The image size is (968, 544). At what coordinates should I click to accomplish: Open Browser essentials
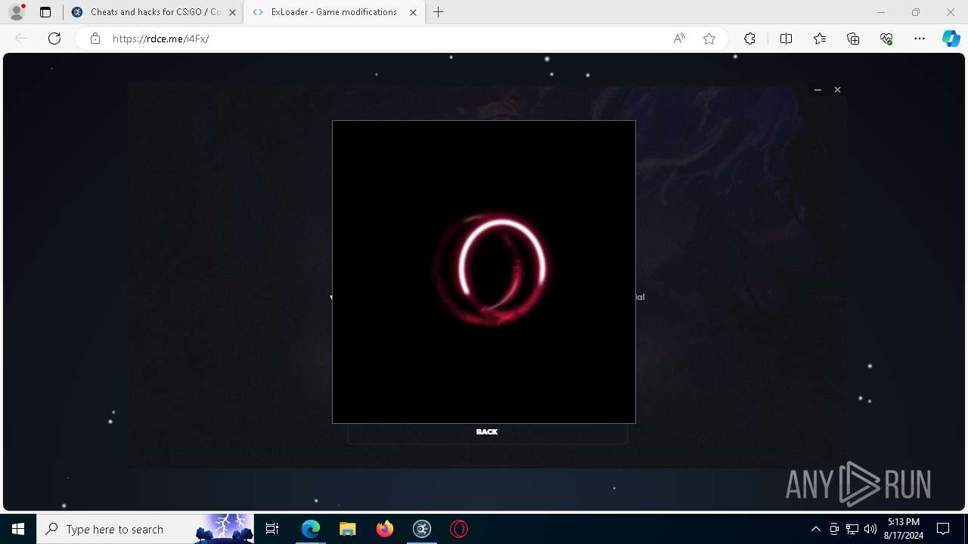coord(886,39)
